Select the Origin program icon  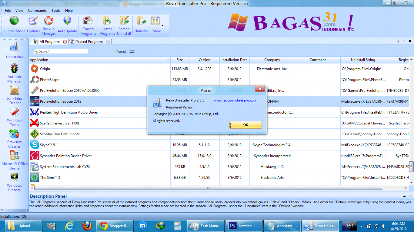pos(34,69)
